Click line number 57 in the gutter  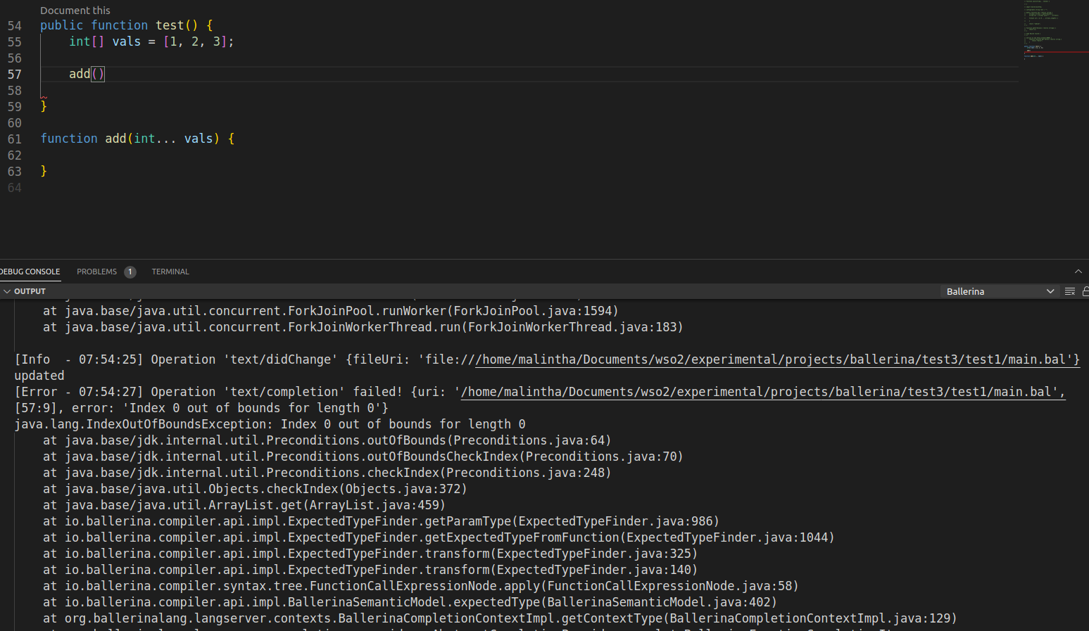click(x=15, y=75)
